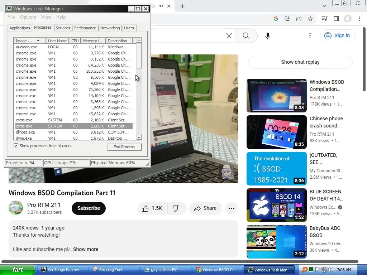Open the Options menu in Task Manager
This screenshot has width=367, height=275.
28,17
